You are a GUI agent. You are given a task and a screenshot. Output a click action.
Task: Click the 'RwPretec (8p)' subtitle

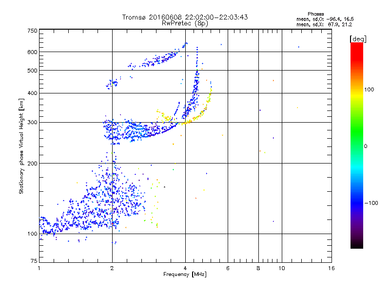click(x=185, y=23)
